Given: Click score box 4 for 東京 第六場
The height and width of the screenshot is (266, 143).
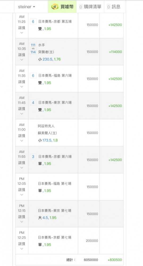Looking at the screenshot, I should pos(33,102).
